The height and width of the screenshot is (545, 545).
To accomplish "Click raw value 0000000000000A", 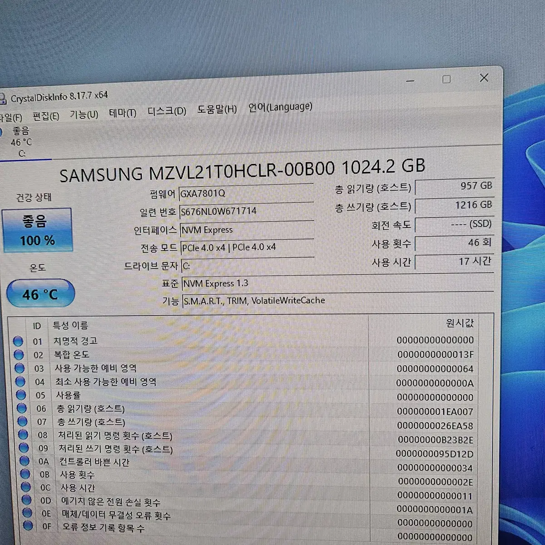I will [x=435, y=383].
